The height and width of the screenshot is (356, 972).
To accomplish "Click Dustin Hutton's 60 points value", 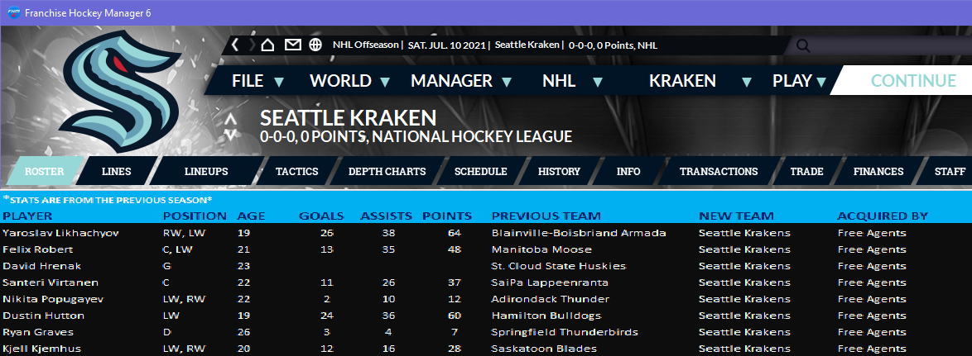I will pos(454,316).
